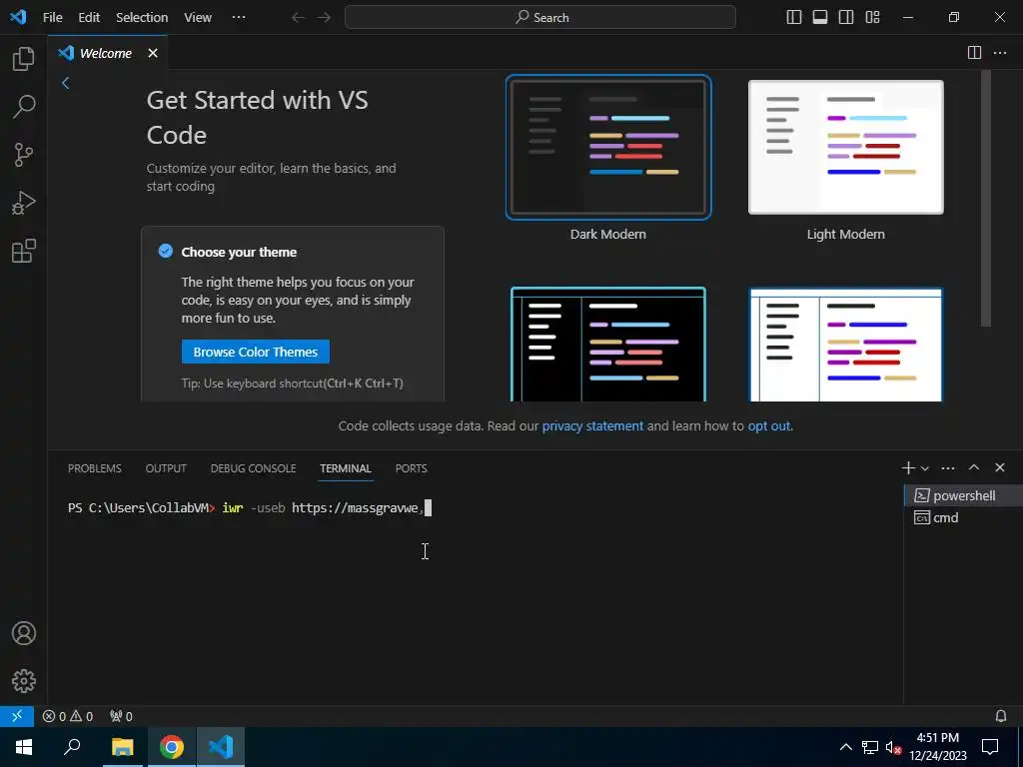
Task: Open Windows taskbar search
Action: pyautogui.click(x=72, y=747)
